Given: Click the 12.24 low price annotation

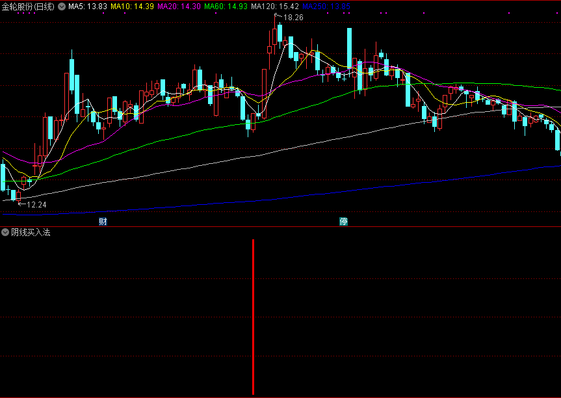Looking at the screenshot, I should pyautogui.click(x=36, y=205).
